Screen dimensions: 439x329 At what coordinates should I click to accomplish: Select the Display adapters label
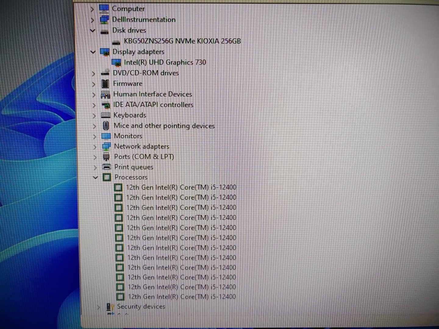tap(138, 52)
